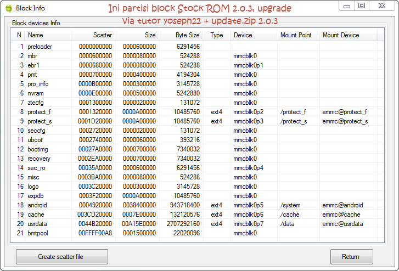Select the misc partition row
Viewport: 399px width, 271px height.
click(198, 177)
